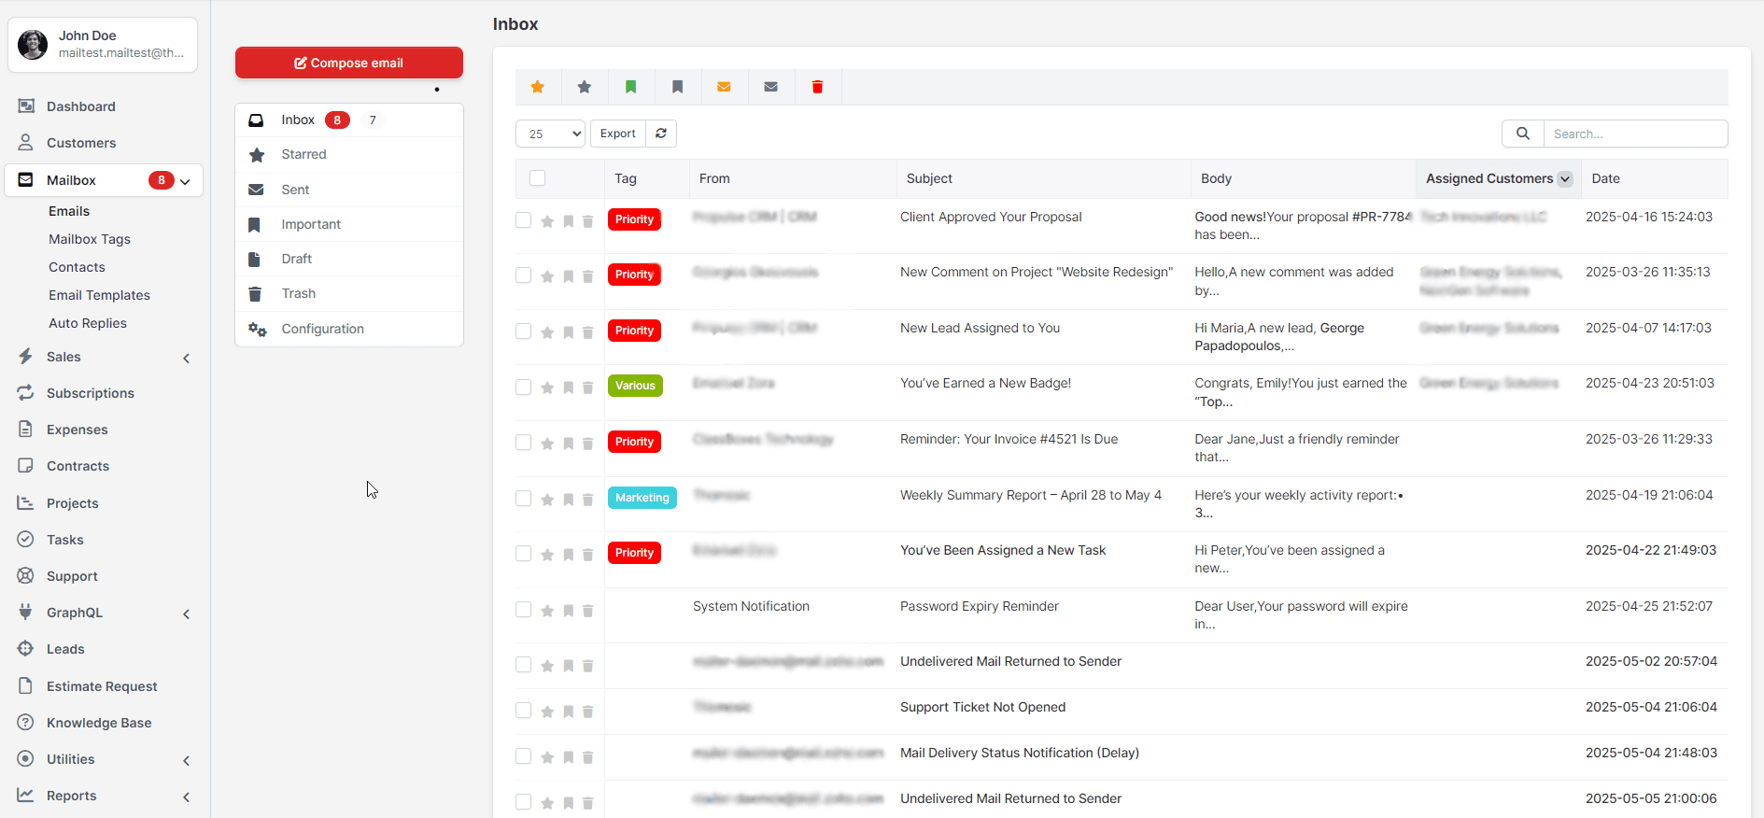
Task: Trash the Password Expiry Reminder email
Action: (588, 611)
